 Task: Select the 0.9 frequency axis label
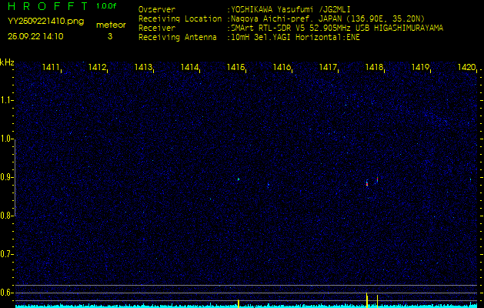[7, 177]
